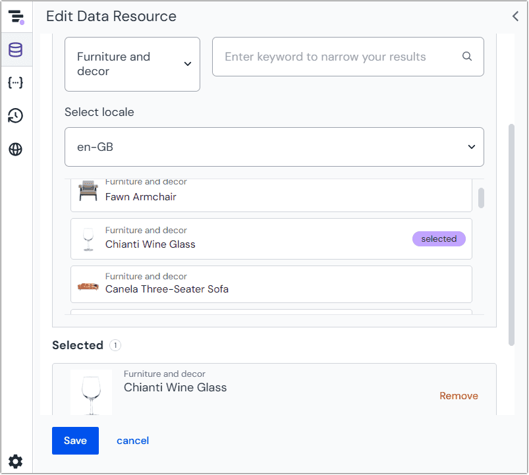
Task: Select the Fawn Armchair item
Action: pyautogui.click(x=271, y=195)
